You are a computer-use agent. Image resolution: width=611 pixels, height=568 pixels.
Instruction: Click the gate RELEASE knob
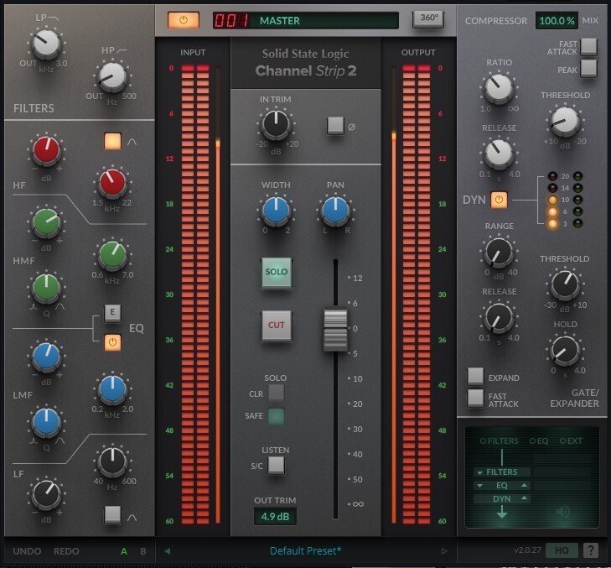(499, 318)
